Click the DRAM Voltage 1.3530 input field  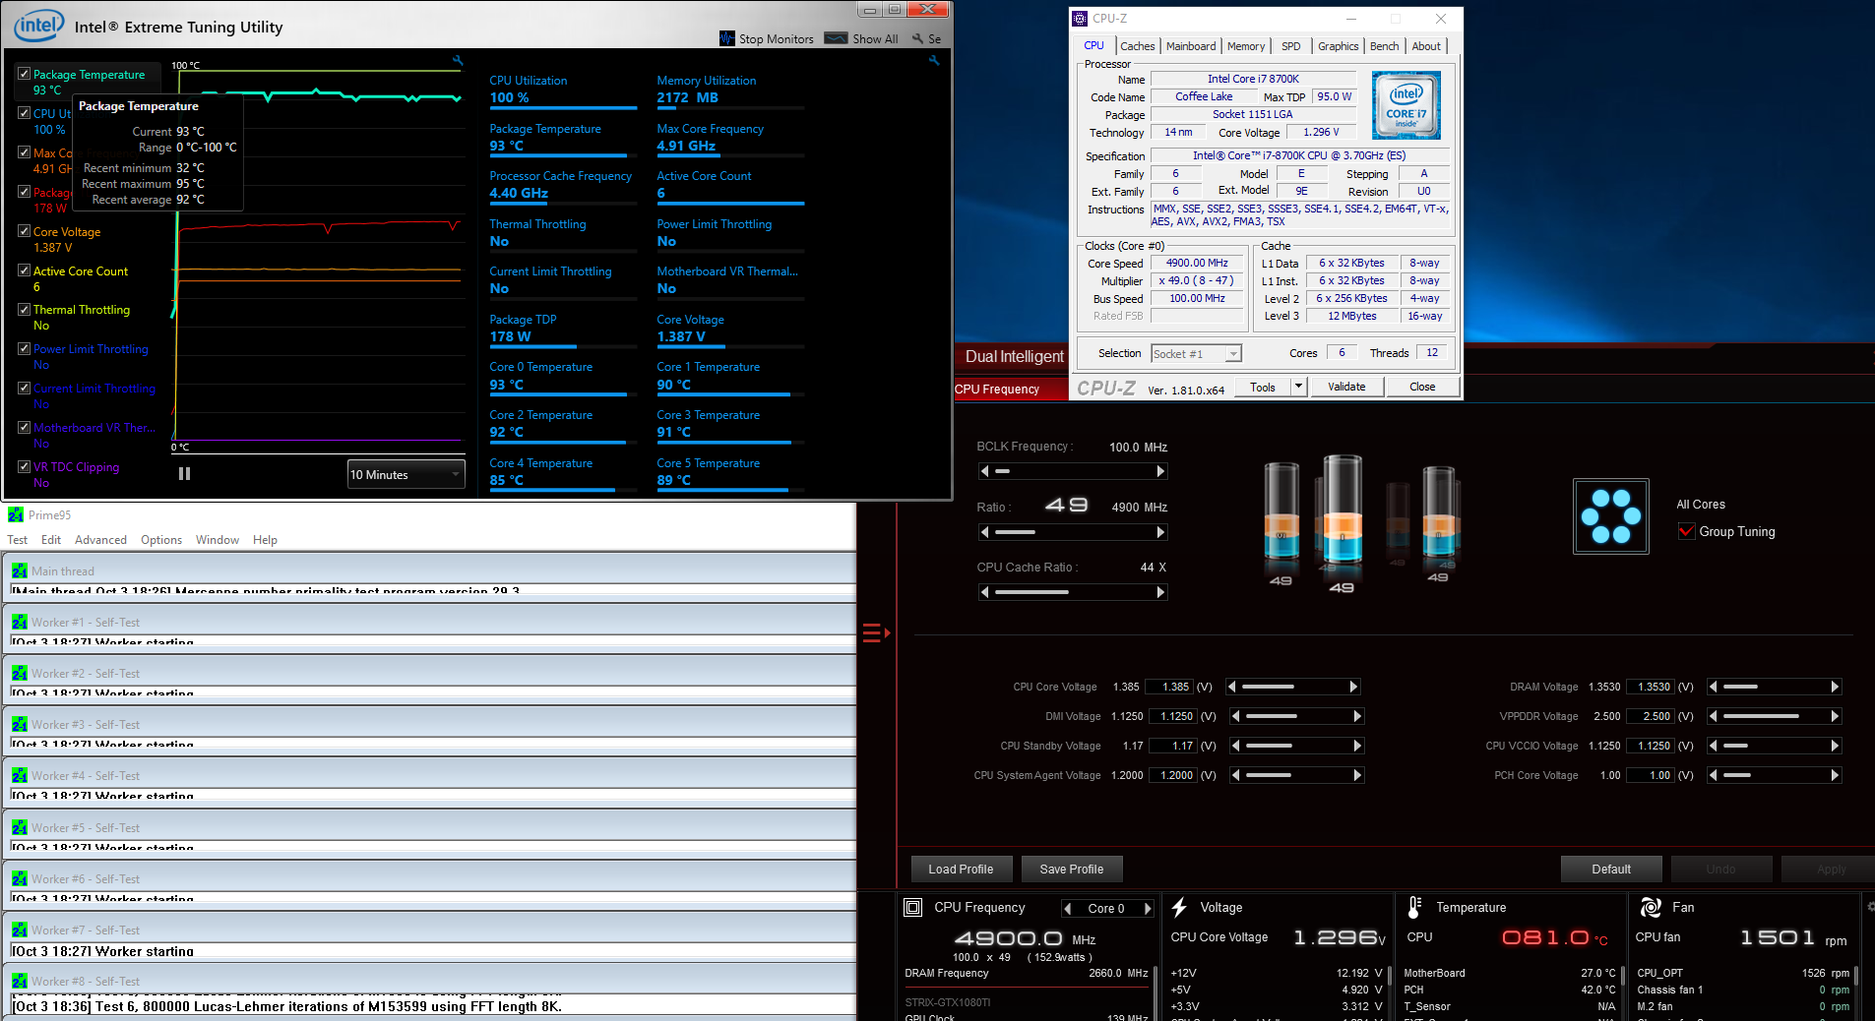coord(1650,687)
